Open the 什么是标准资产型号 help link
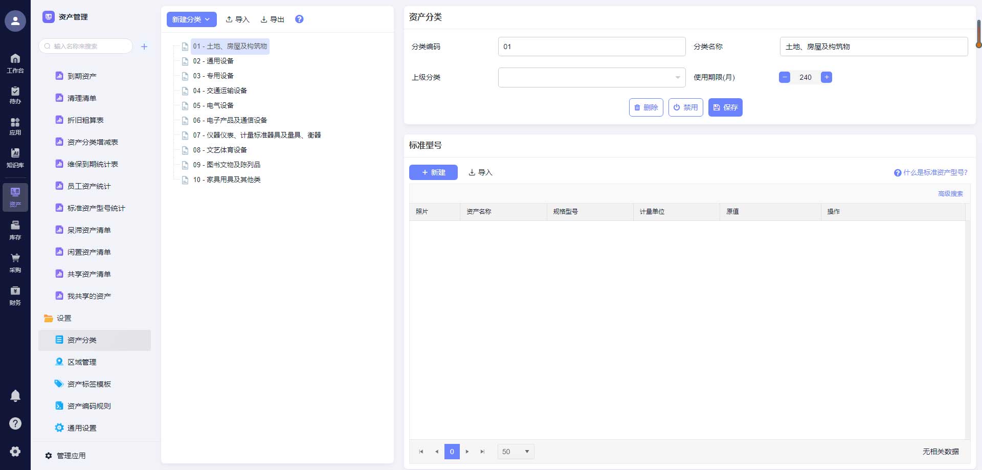 tap(934, 173)
